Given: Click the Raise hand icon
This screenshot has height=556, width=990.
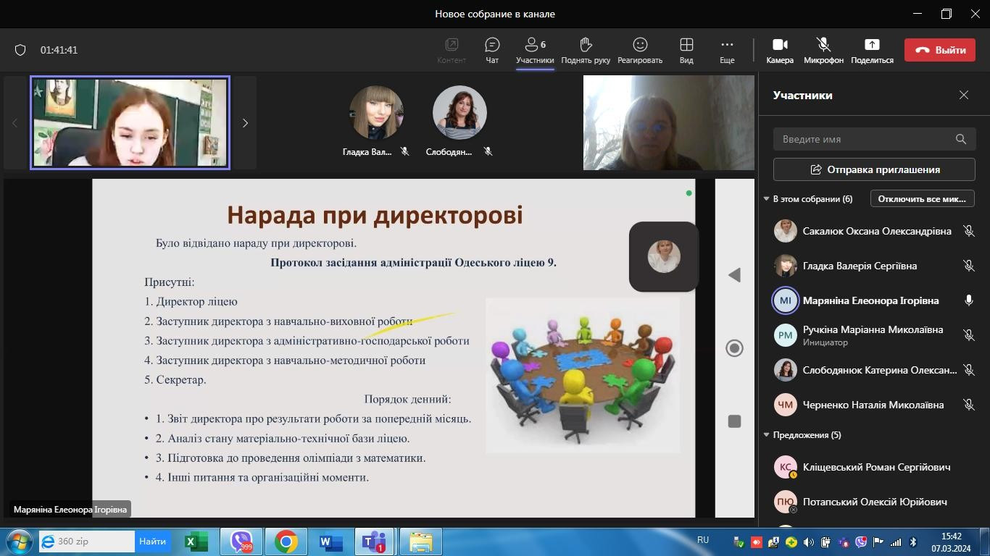Looking at the screenshot, I should (x=586, y=50).
